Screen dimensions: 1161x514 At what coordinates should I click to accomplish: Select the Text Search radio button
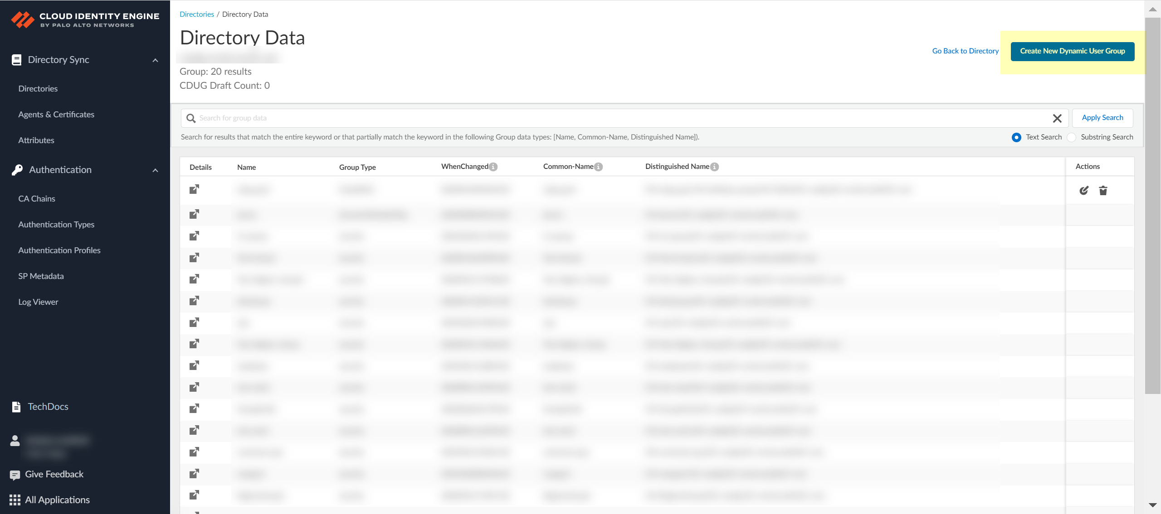click(1016, 137)
